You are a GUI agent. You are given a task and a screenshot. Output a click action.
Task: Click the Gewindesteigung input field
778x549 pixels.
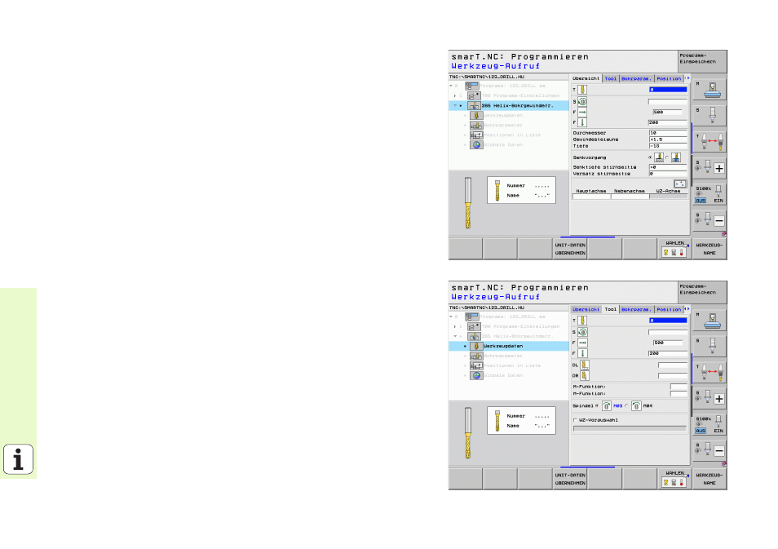tap(668, 139)
